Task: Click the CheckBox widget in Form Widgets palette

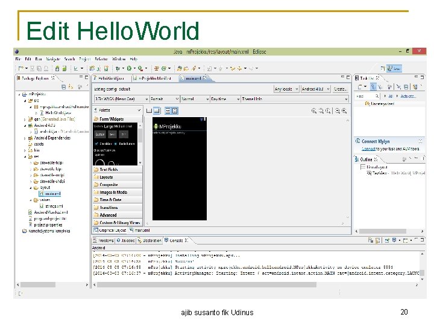Action: pos(103,144)
